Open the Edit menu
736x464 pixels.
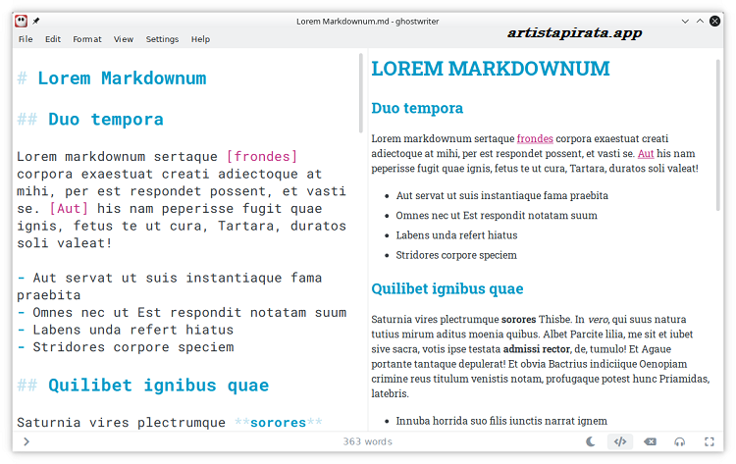[53, 39]
